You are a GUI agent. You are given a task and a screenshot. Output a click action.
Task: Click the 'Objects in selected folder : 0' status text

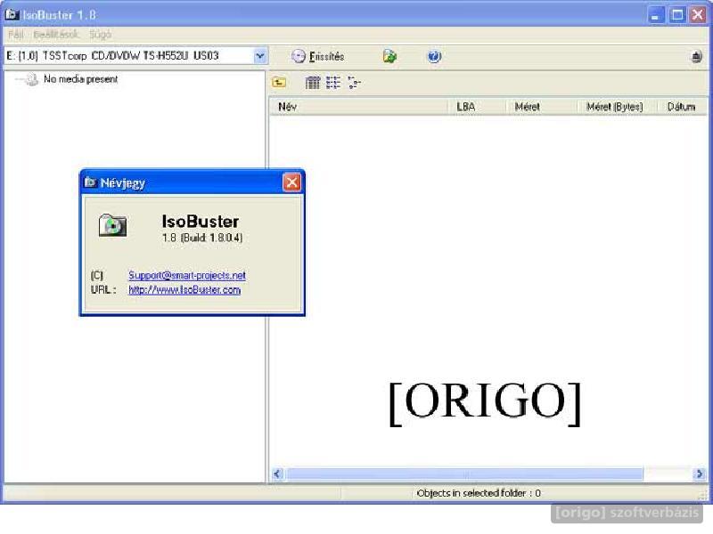(479, 493)
